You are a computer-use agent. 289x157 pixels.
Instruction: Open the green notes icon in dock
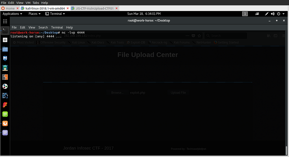[x=5, y=114]
